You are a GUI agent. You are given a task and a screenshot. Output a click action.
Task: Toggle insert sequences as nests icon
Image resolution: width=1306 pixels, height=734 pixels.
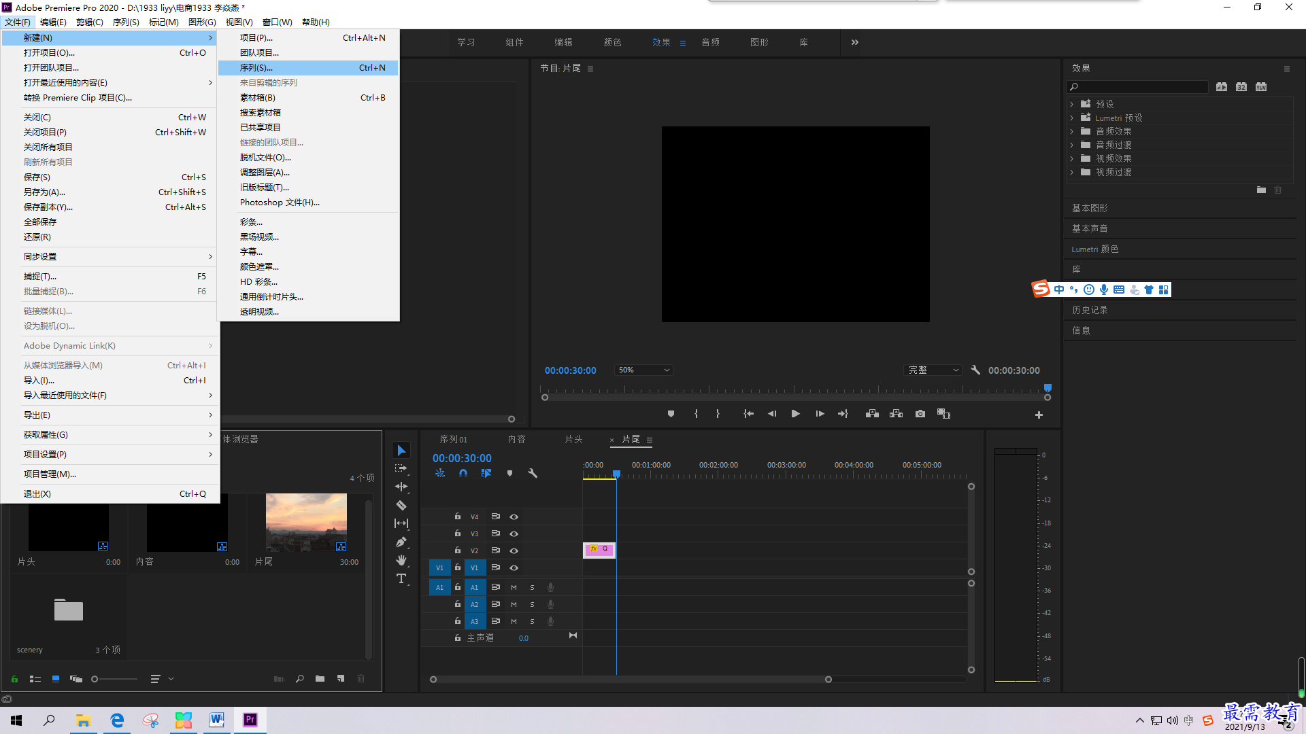[440, 473]
